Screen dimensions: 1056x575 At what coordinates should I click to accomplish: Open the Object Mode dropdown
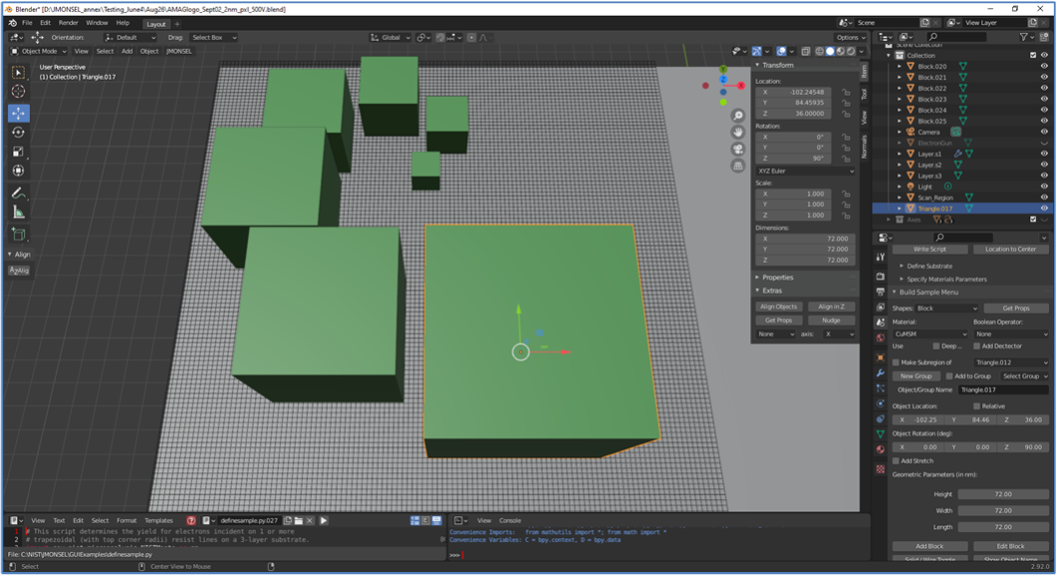[x=39, y=51]
